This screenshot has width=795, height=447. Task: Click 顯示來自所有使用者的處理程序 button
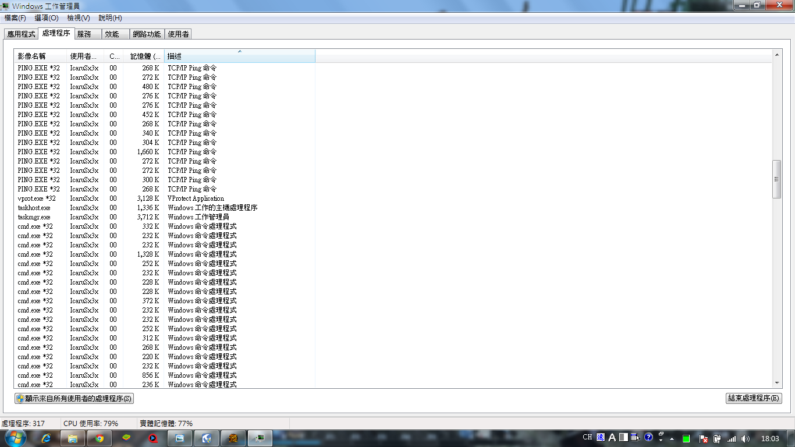point(74,399)
